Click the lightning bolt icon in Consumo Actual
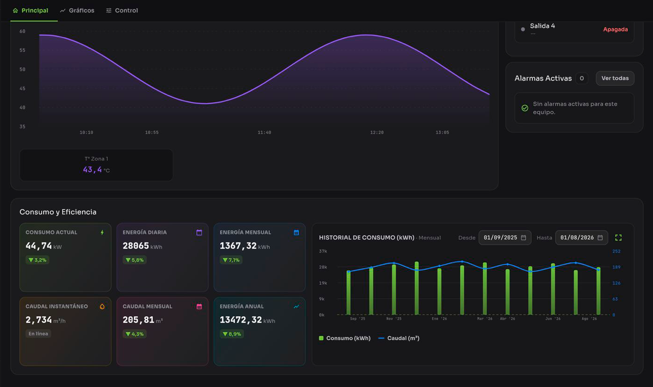653x387 pixels. click(102, 233)
